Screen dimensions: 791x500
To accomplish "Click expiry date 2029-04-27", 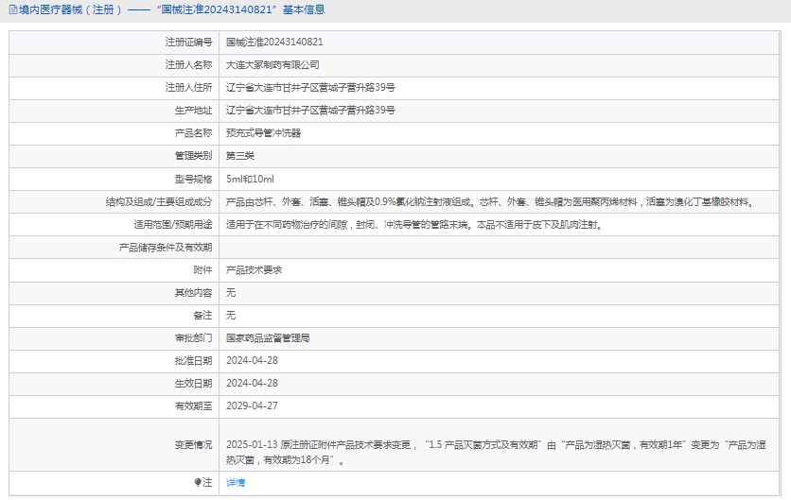I will 252,405.
